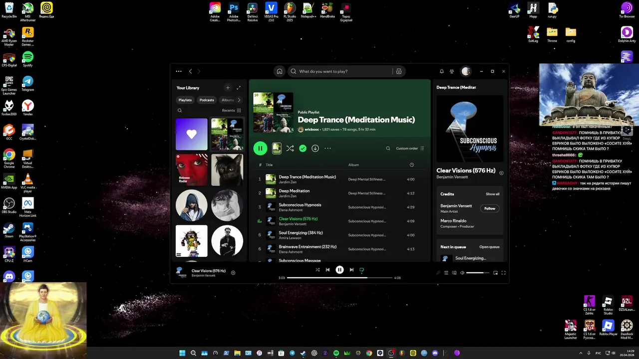The height and width of the screenshot is (359, 639).
Task: Open Marco Rinaldo credit
Action: tap(453, 220)
